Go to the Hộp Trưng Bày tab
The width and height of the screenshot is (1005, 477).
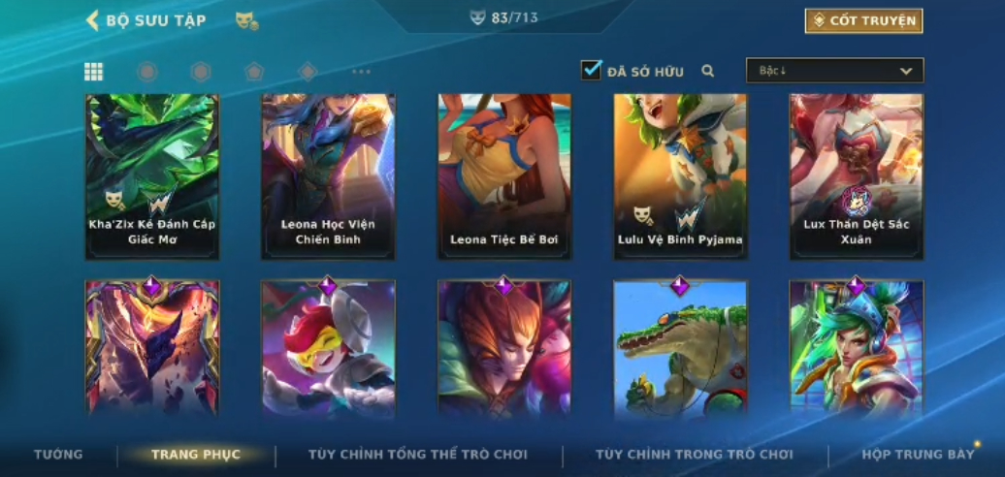coord(918,455)
